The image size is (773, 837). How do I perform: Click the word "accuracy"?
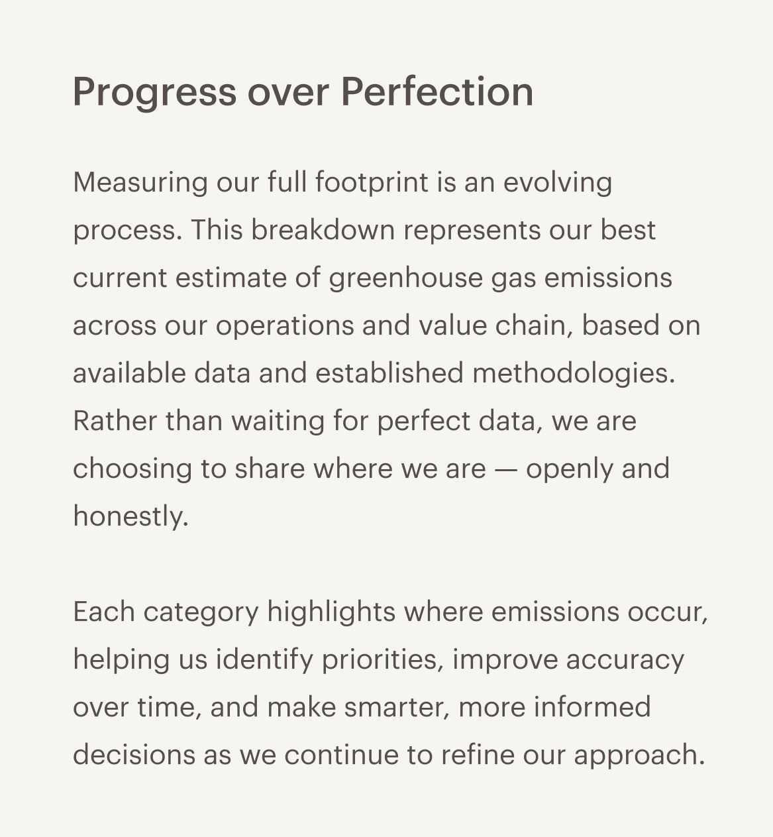(625, 659)
